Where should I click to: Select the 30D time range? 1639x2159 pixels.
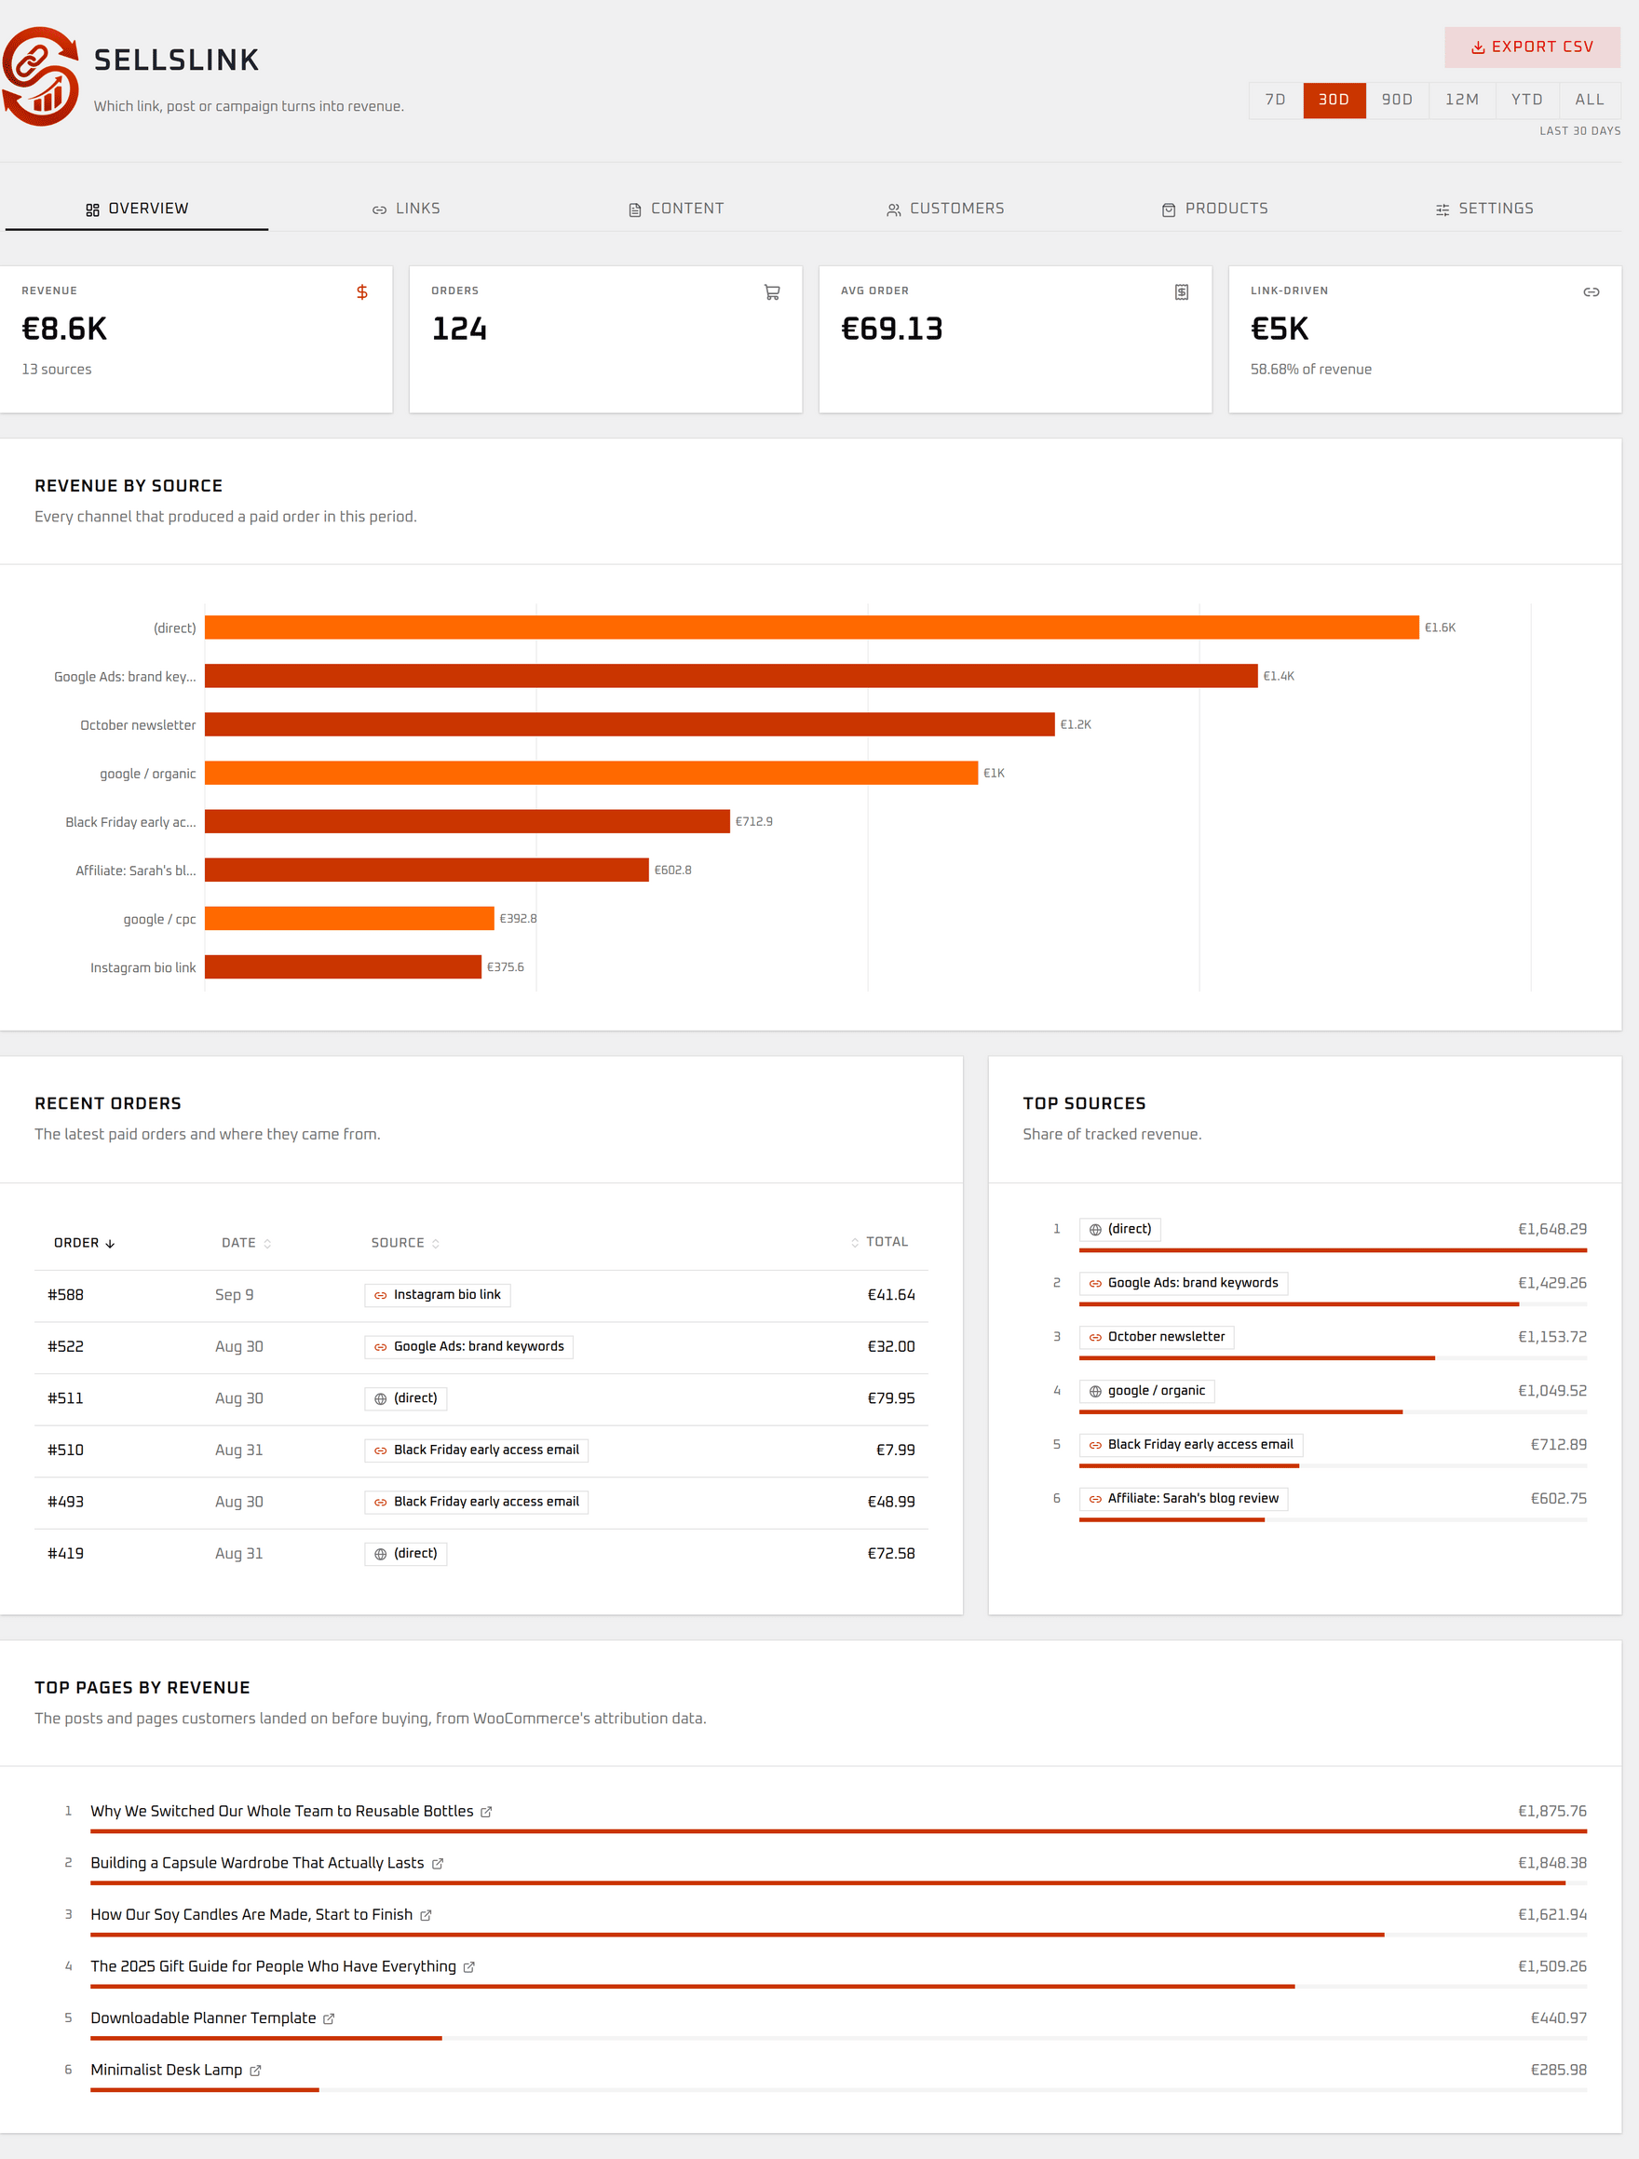click(1334, 100)
